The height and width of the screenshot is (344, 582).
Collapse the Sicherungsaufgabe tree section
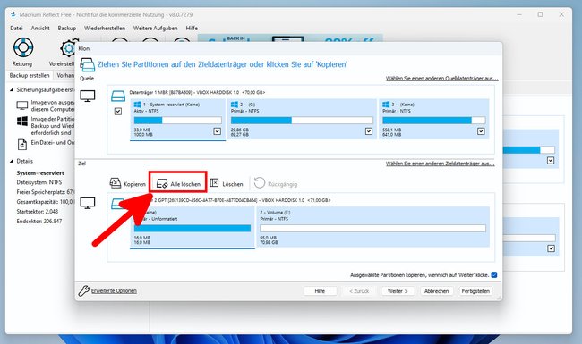click(x=12, y=90)
